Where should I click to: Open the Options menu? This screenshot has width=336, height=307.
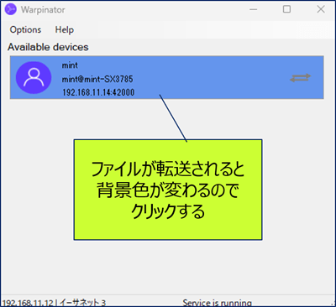pos(25,29)
